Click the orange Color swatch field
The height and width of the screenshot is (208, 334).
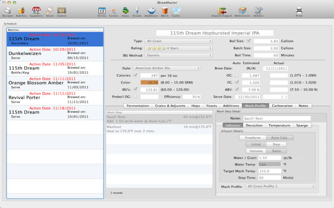[x=149, y=82]
